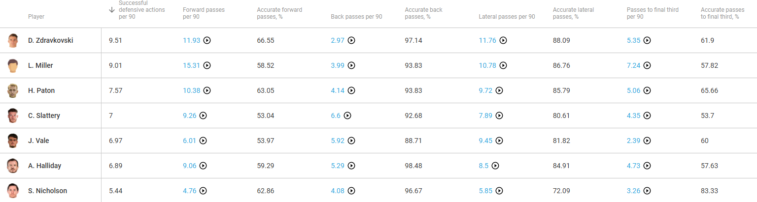Play video for Miller's back passes
Viewport: 757px width, 202px height.
(351, 66)
